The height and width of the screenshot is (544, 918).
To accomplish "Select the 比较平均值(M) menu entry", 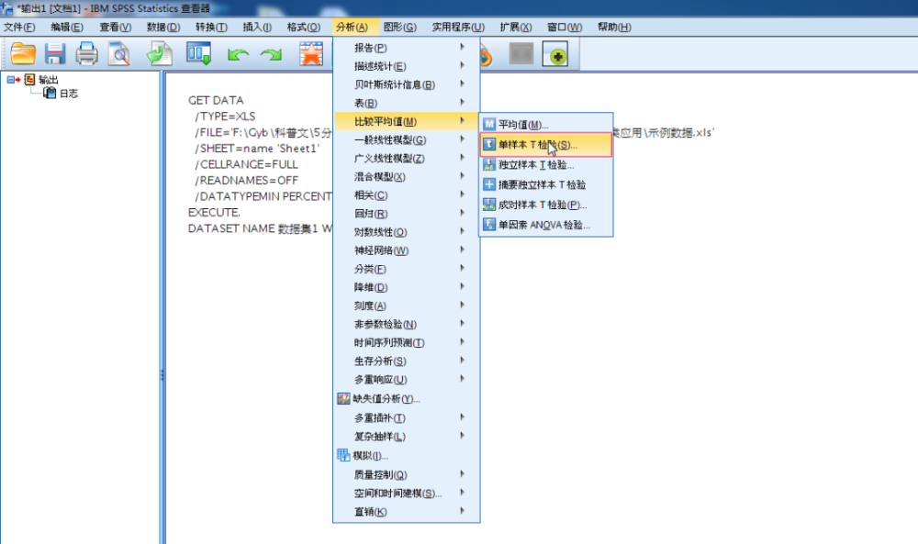I will [407, 121].
